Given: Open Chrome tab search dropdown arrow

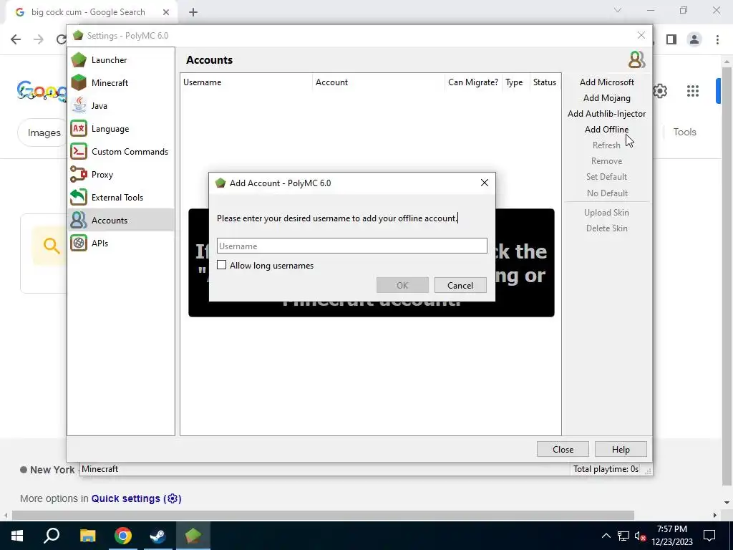Looking at the screenshot, I should 618,10.
